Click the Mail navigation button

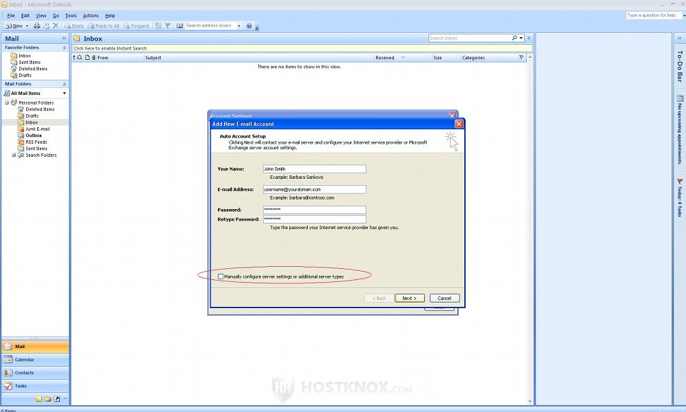point(35,347)
